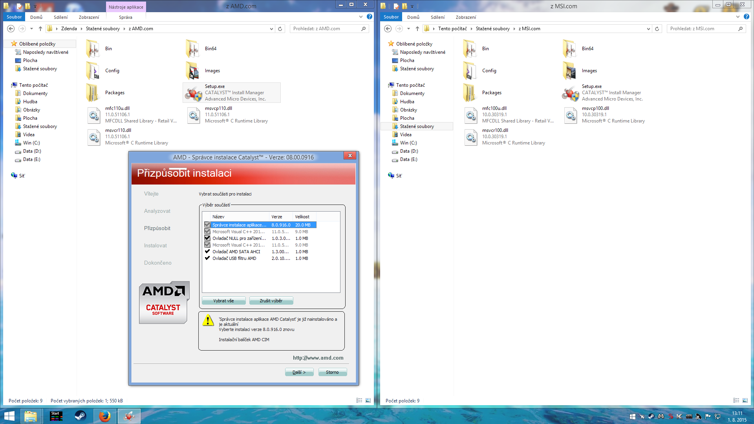Select mfc110u.dll file icon
This screenshot has width=754, height=424.
click(94, 115)
